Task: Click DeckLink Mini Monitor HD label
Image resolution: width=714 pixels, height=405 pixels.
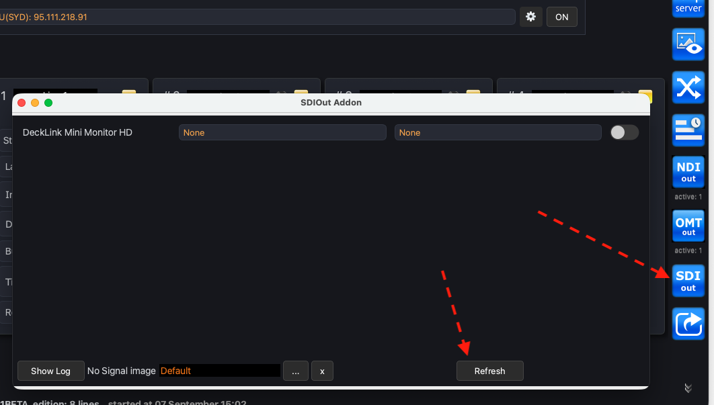Action: (77, 132)
